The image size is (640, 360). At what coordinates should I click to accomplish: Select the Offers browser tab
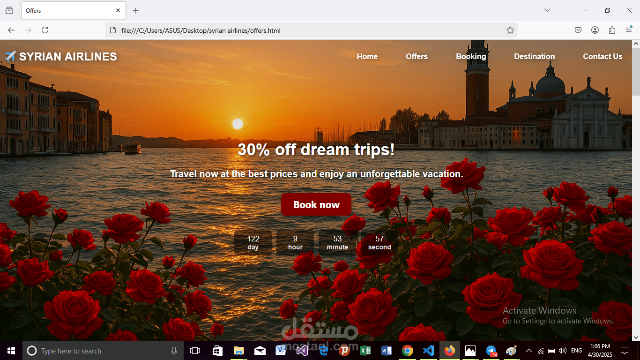[73, 10]
